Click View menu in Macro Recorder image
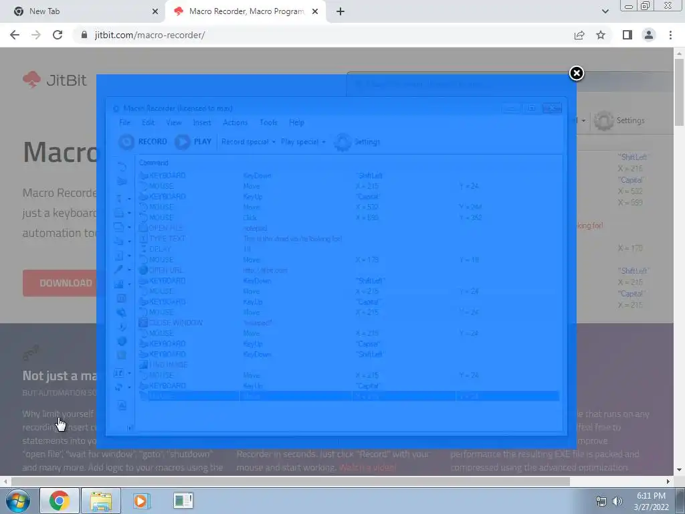 click(x=173, y=122)
